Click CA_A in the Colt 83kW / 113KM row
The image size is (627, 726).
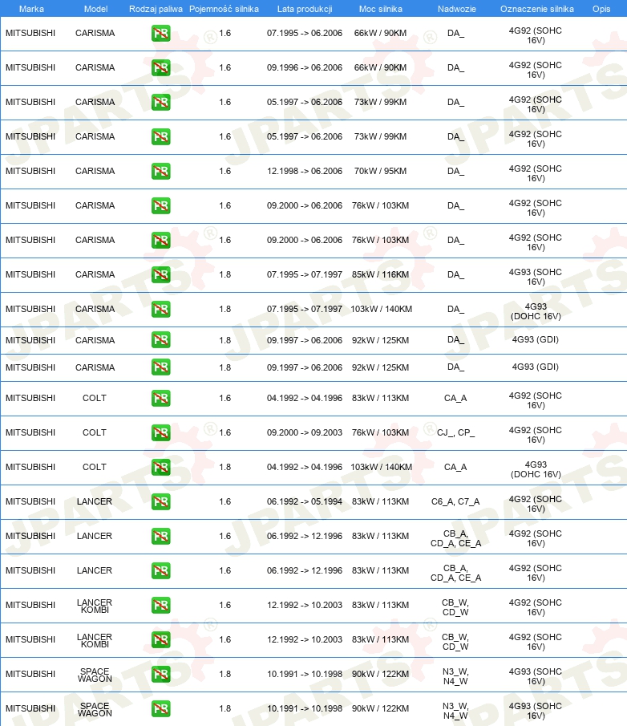tap(455, 398)
